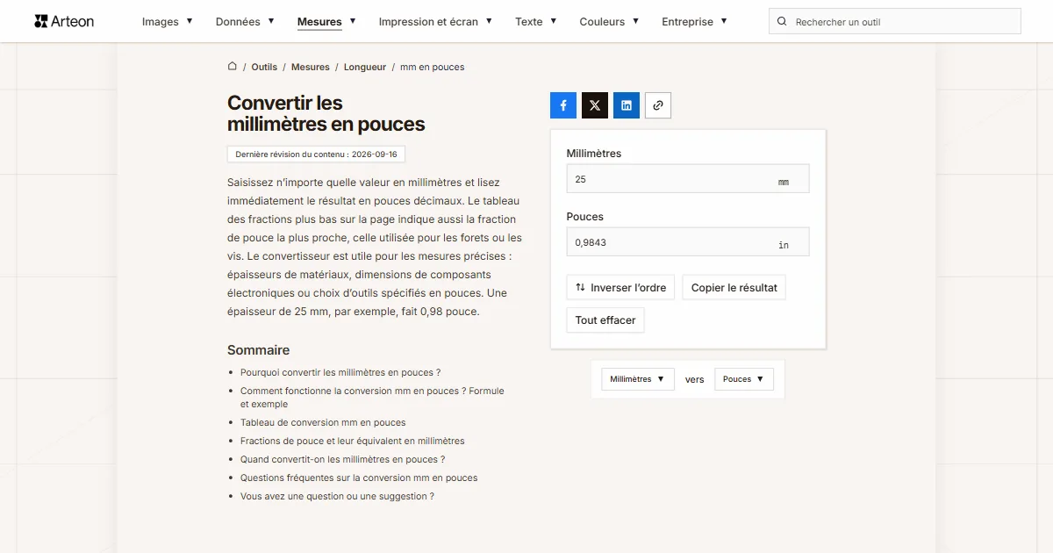
Task: Open the Mesures menu
Action: coord(326,22)
